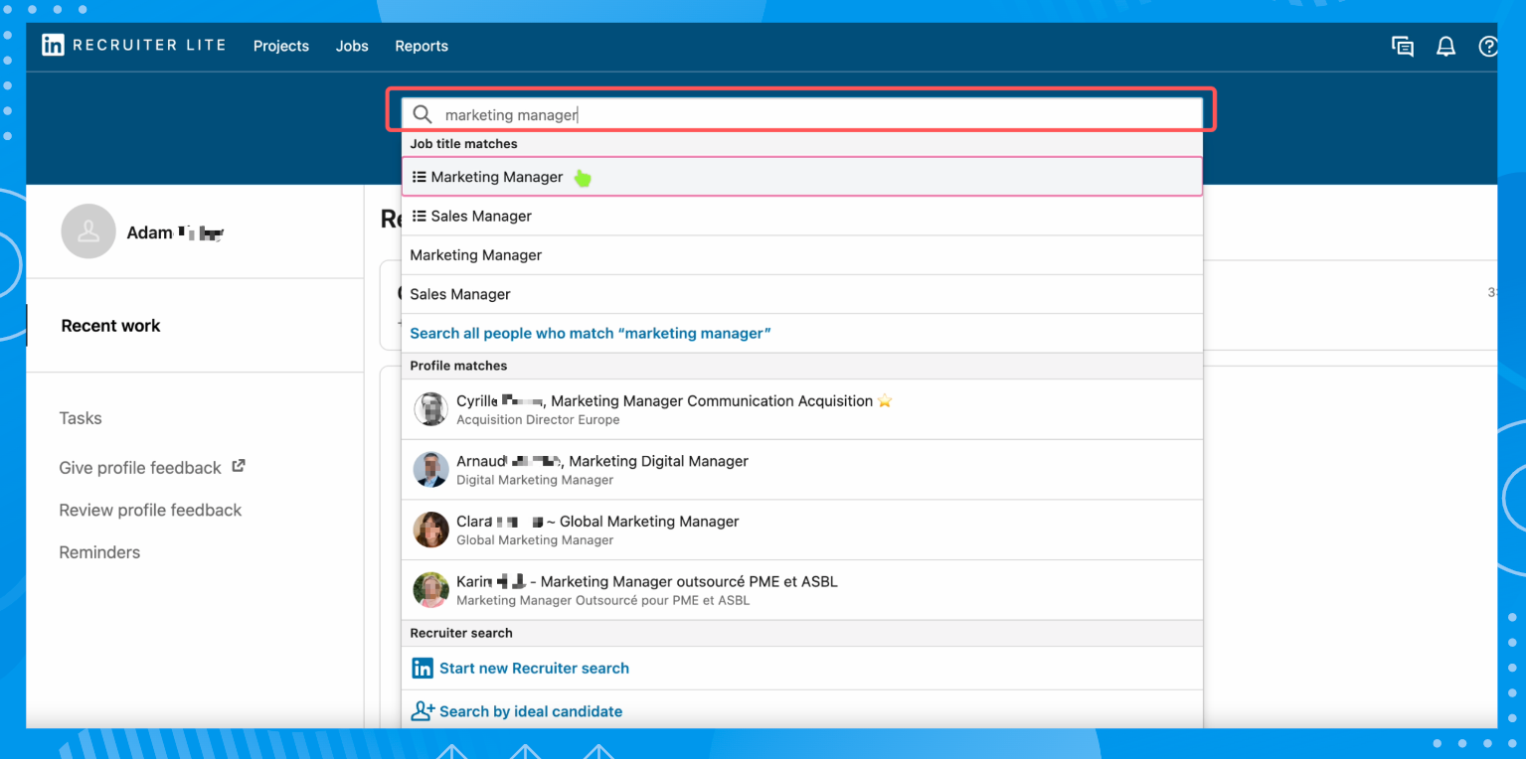Click Karin's profile photo
Screen dimensions: 1526x759
(430, 590)
